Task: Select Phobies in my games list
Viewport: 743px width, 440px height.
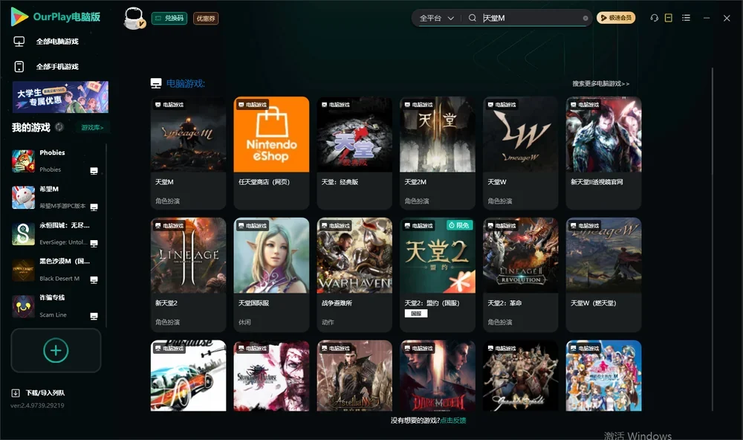Action: pos(56,161)
